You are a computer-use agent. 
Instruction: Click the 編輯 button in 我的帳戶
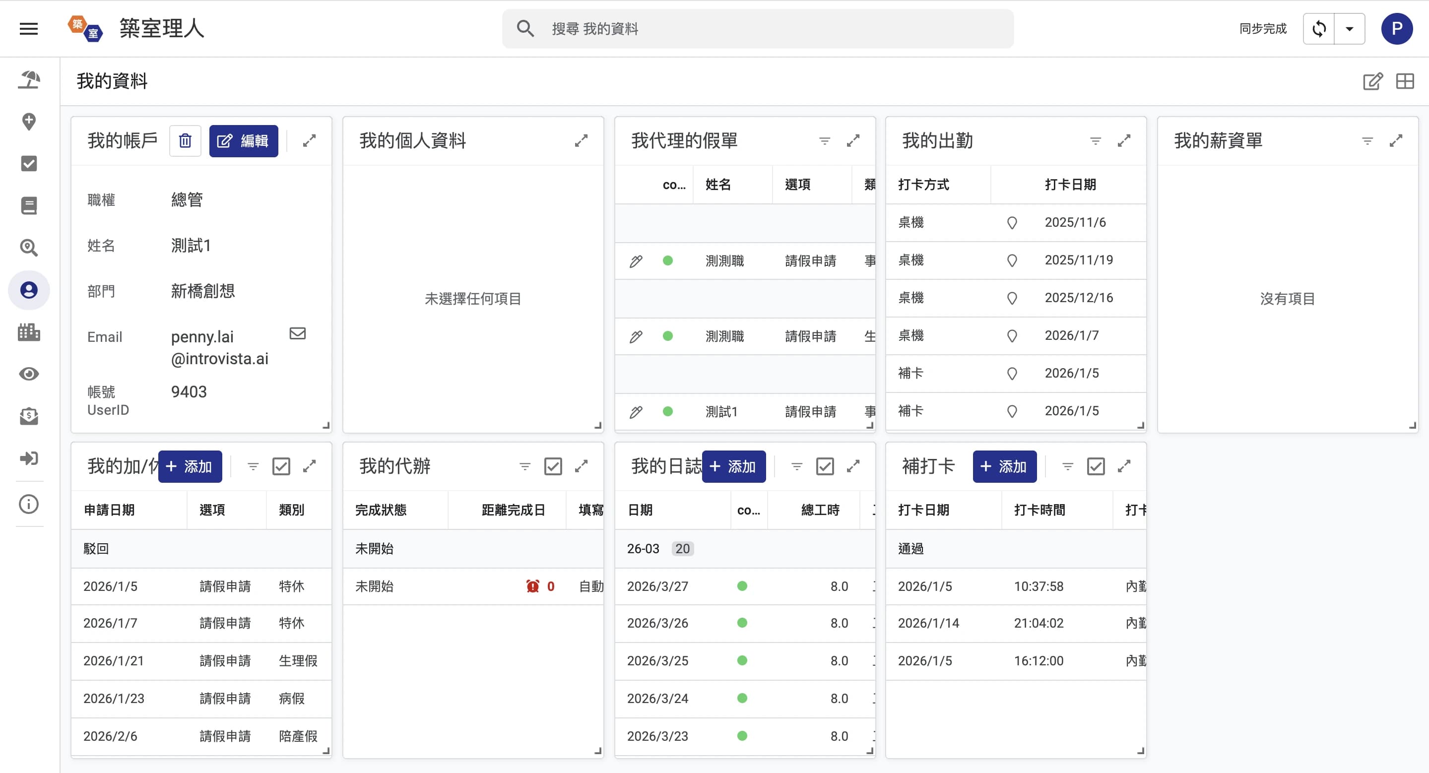pos(243,141)
